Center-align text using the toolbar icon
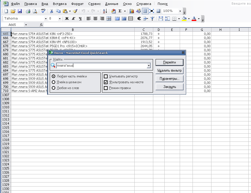251x193 pixels. 95,19
